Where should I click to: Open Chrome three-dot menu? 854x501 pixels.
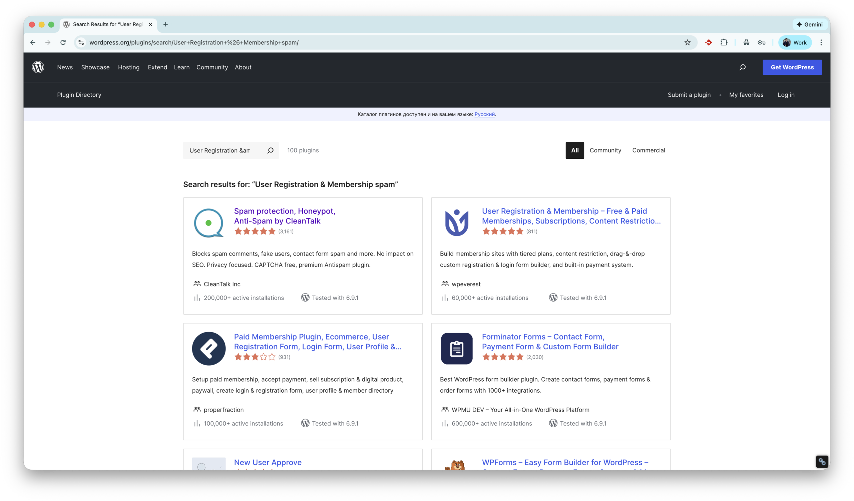pyautogui.click(x=821, y=42)
